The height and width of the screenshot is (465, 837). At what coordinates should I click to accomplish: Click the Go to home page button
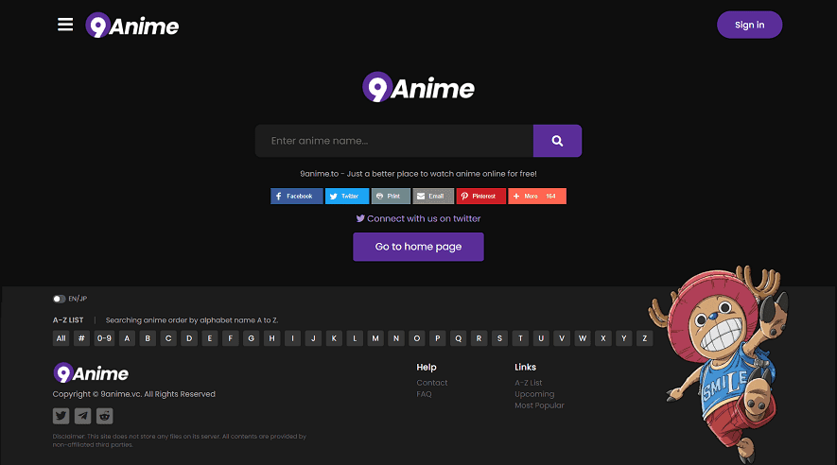[418, 247]
